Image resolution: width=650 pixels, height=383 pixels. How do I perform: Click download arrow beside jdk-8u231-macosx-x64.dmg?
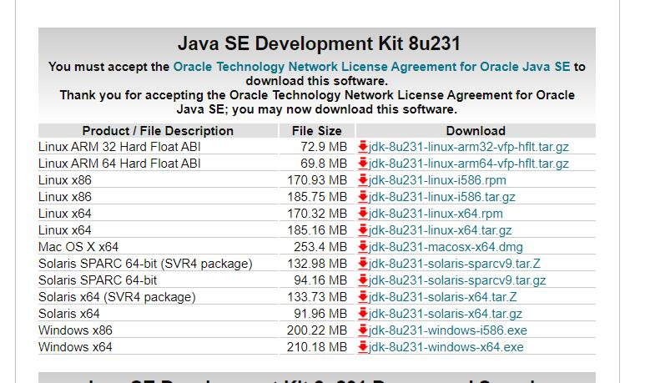point(363,247)
